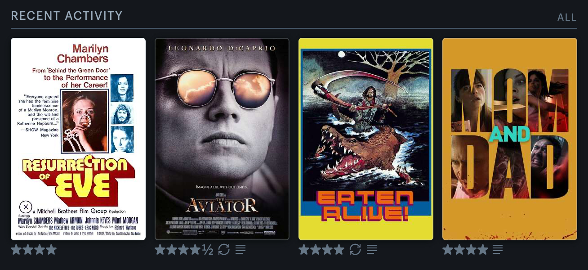Open the Resurrection of Eve poster
This screenshot has height=270, width=588.
78,139
